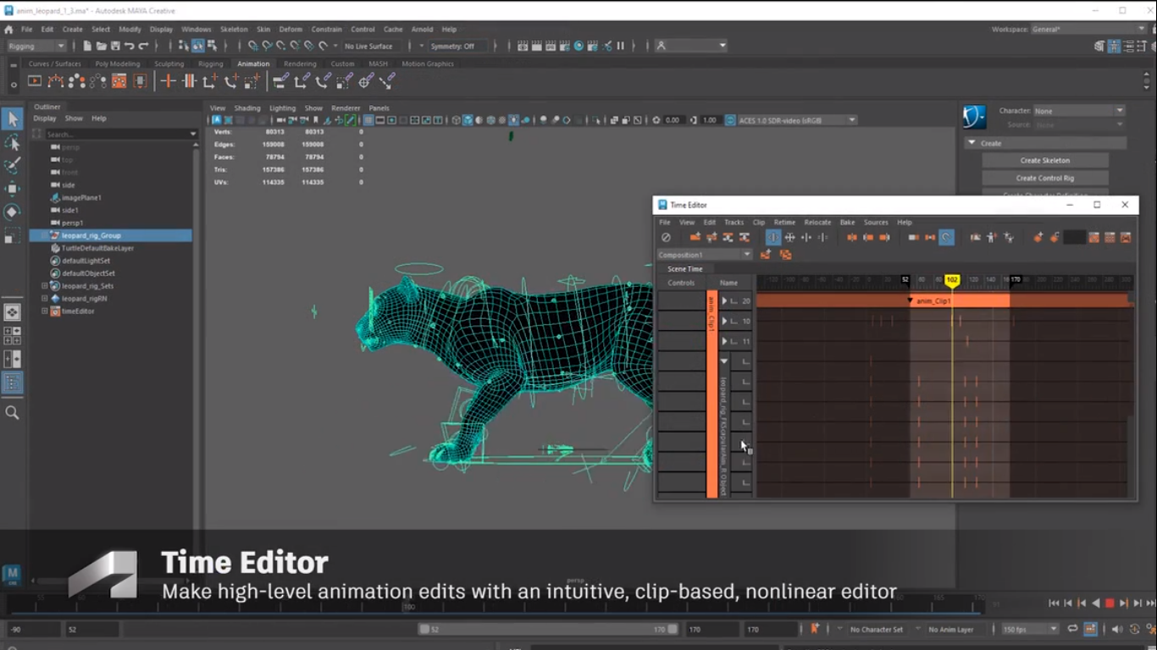
Task: Open the Constrain menu
Action: [326, 29]
